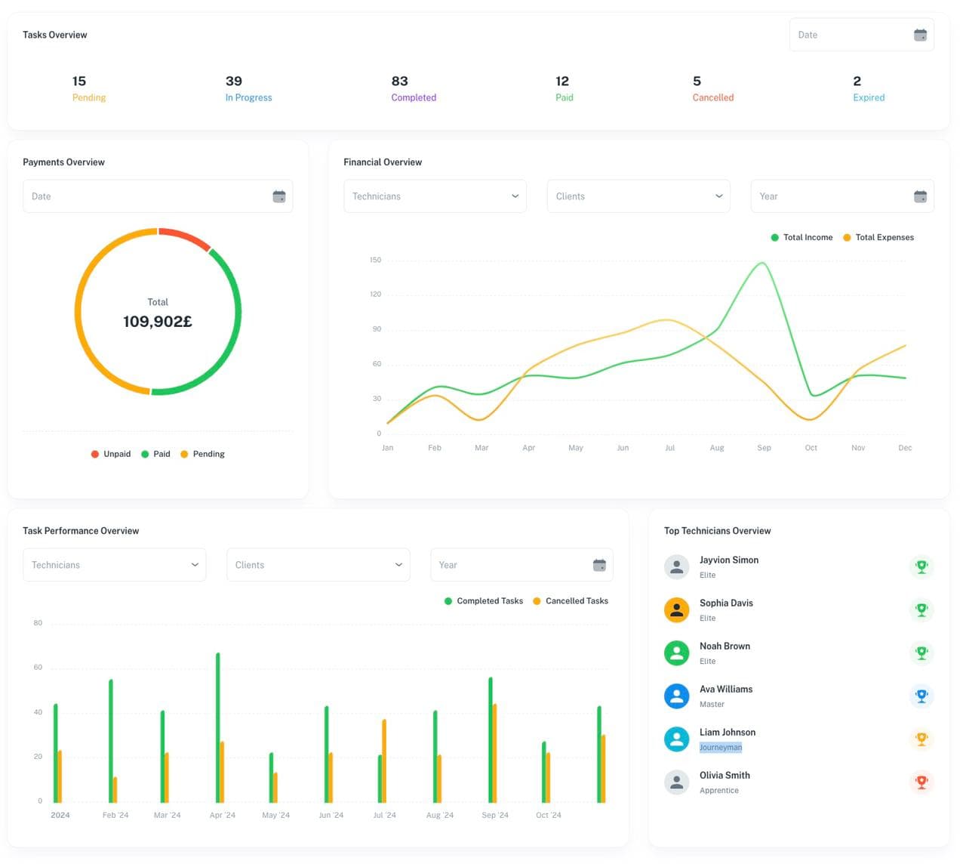Toggle Paid legend in Payments Overview
The height and width of the screenshot is (864, 966).
coord(155,454)
